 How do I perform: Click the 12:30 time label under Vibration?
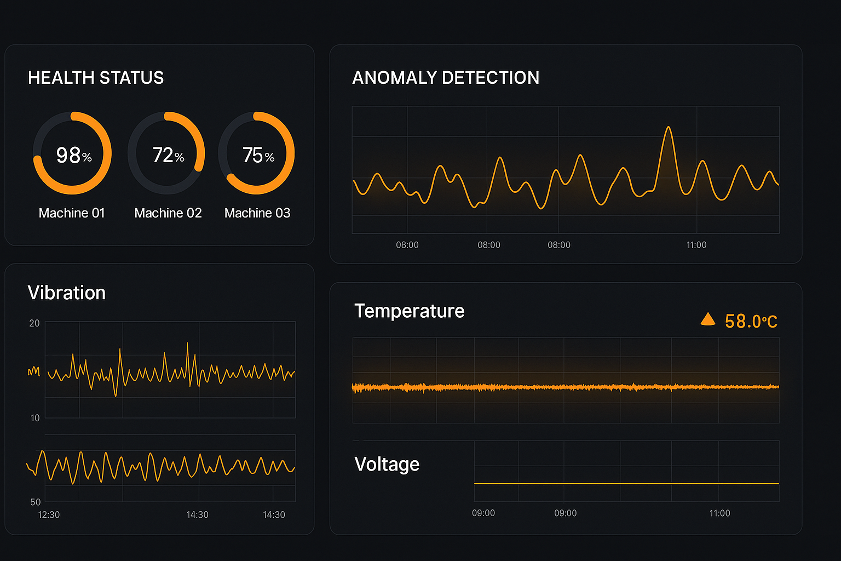pos(49,515)
